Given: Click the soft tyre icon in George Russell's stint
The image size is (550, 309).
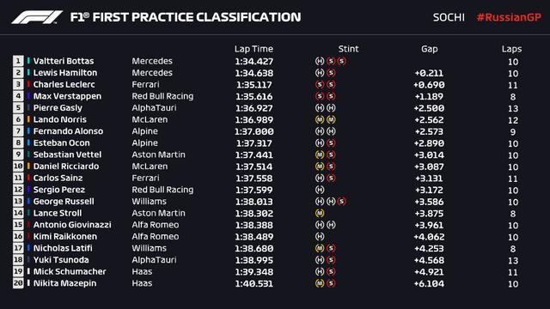Looking at the screenshot, I should pyautogui.click(x=342, y=202).
